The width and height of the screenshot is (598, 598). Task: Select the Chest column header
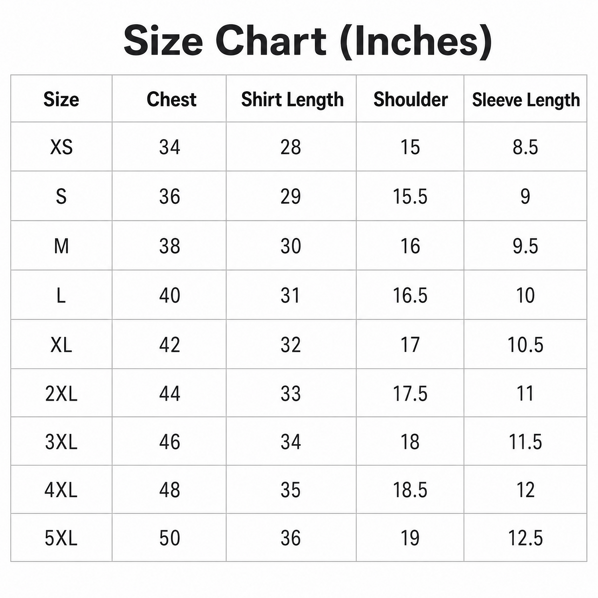171,99
